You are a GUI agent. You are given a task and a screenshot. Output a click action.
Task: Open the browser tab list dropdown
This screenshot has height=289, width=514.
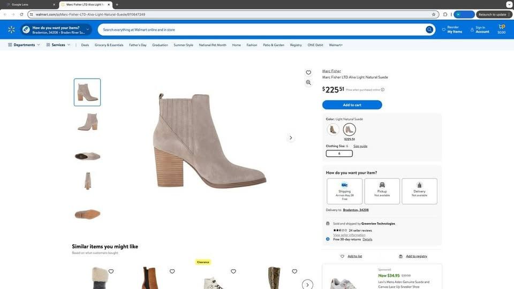(x=509, y=5)
